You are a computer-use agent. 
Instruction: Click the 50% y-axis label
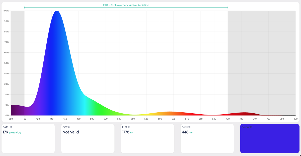click(6, 63)
